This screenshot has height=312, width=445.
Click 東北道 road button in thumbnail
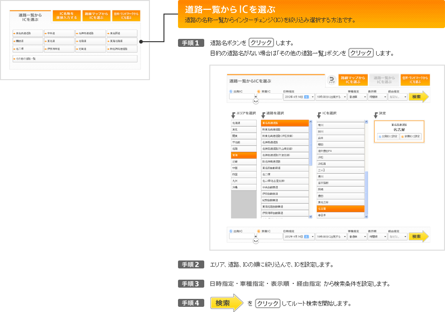tap(59, 41)
